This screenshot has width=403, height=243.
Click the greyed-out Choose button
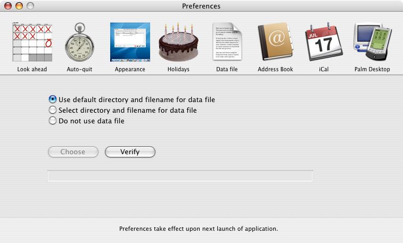(x=73, y=152)
